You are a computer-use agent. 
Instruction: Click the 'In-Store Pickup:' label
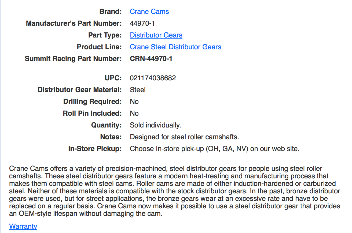coord(95,149)
